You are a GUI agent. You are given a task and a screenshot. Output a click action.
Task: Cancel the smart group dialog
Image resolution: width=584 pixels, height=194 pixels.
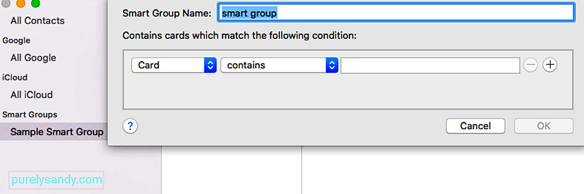[x=476, y=126]
